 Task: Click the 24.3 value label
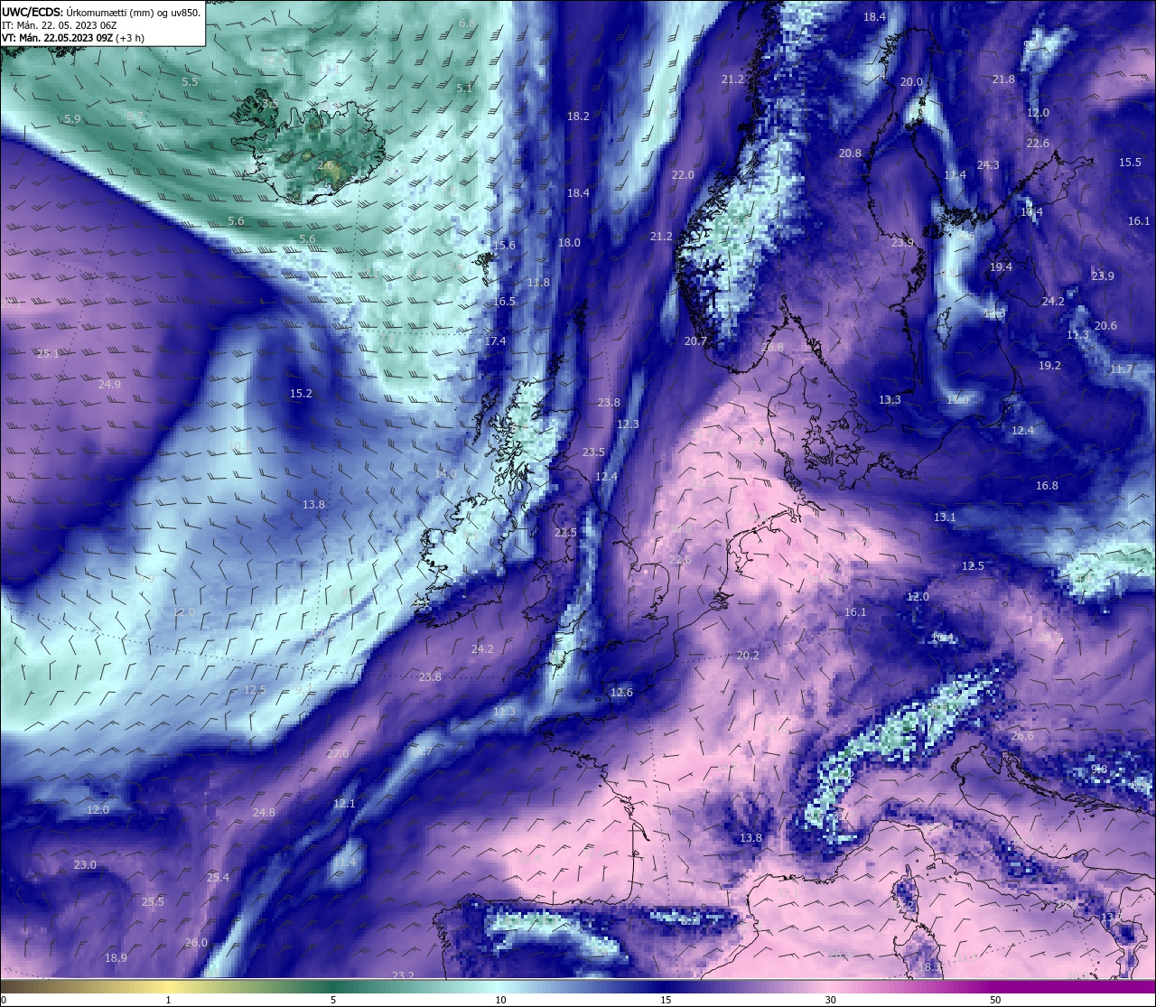point(988,164)
